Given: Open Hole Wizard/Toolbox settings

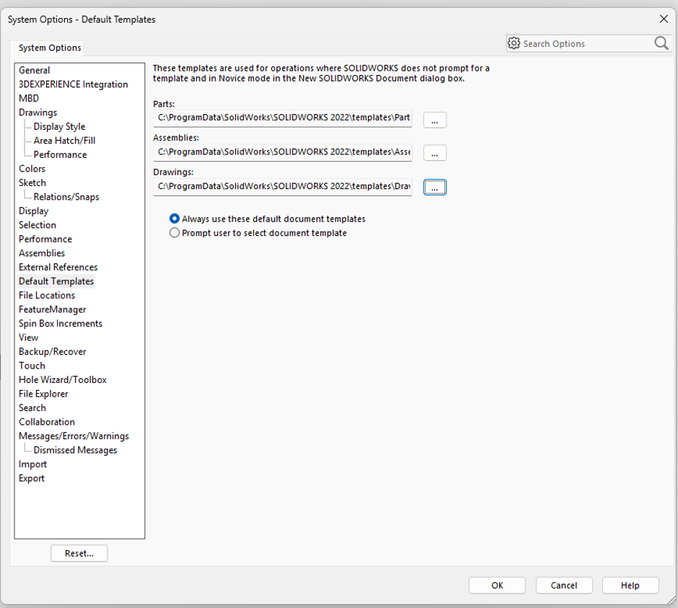Looking at the screenshot, I should (x=62, y=379).
